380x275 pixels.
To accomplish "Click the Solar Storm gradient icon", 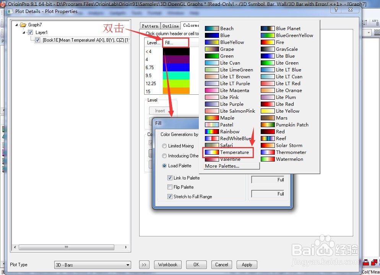I will pyautogui.click(x=268, y=146).
